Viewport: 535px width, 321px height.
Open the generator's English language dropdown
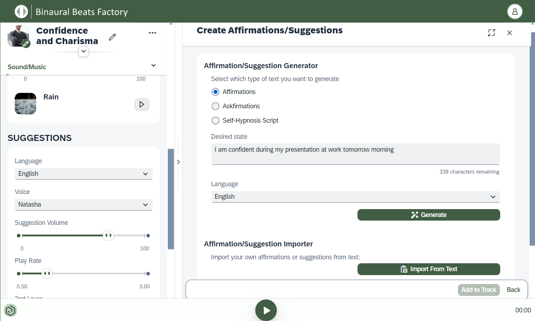pyautogui.click(x=355, y=197)
